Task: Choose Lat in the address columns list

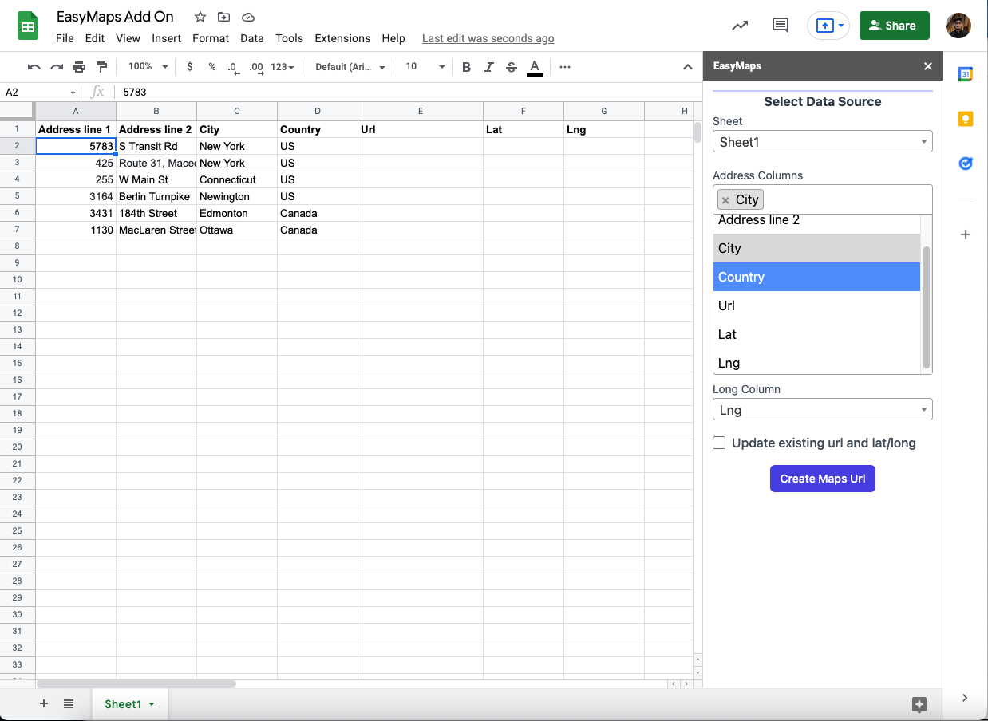Action: pos(816,334)
